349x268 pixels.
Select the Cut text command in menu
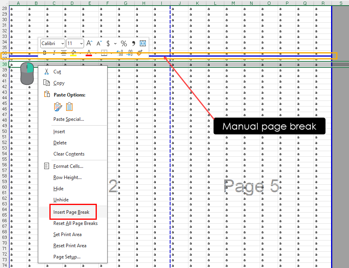(57, 72)
